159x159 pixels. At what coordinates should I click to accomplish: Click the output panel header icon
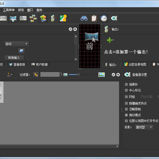coord(107,29)
